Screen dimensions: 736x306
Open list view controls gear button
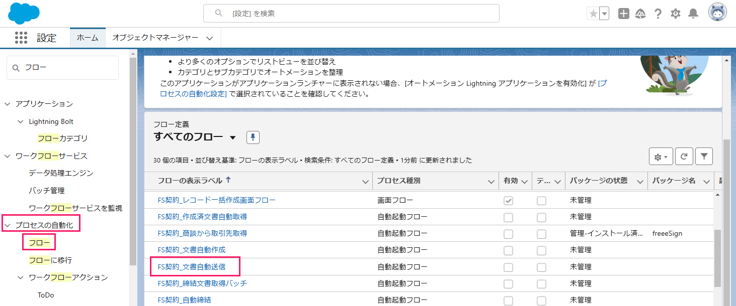click(661, 157)
